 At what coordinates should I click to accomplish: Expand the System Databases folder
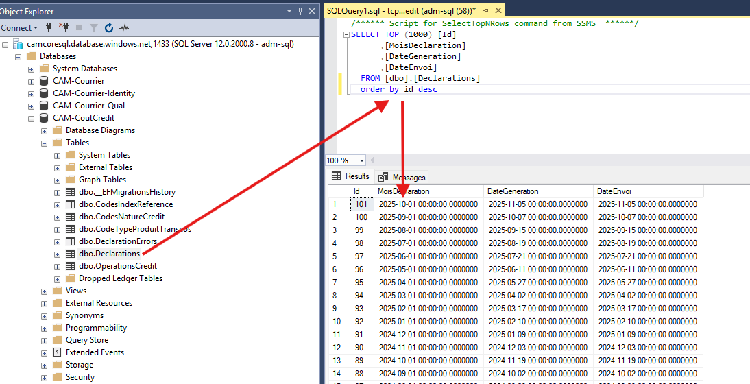32,69
